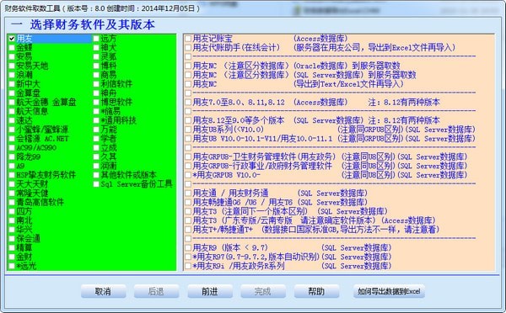Screen dimensions: 506x313
Task: Check the 金财 checkbox
Action: 12,257
